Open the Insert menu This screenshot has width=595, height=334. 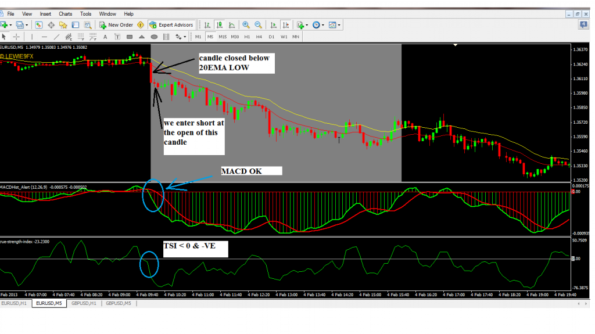(x=45, y=14)
